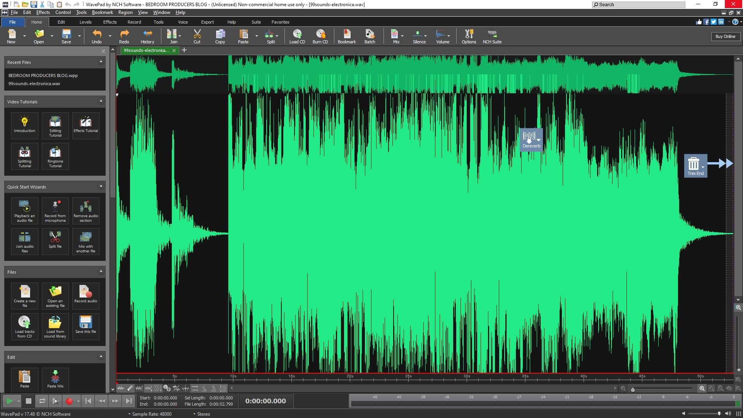Image resolution: width=743 pixels, height=418 pixels.
Task: Toggle the speaker mute icon
Action: pyautogui.click(x=683, y=414)
